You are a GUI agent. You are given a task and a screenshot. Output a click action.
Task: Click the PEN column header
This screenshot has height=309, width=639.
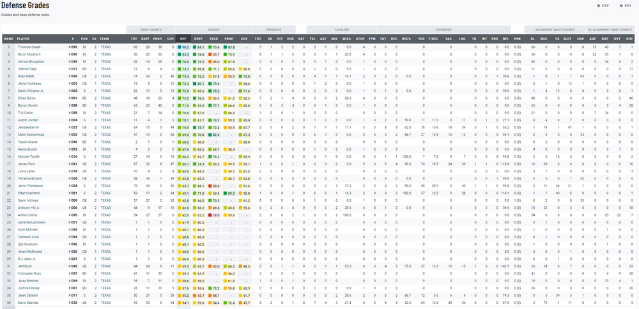(517, 39)
